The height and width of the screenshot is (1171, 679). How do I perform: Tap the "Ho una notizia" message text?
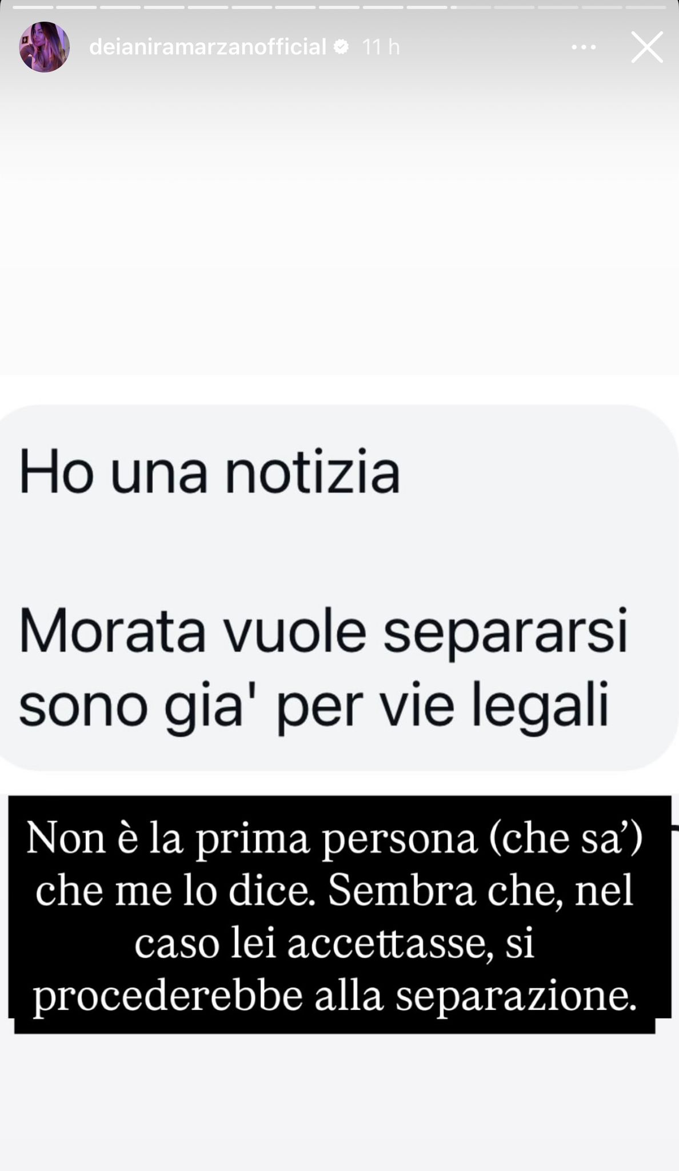coord(210,473)
